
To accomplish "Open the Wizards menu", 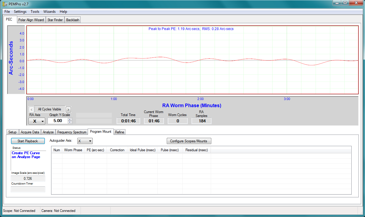I will (49, 12).
